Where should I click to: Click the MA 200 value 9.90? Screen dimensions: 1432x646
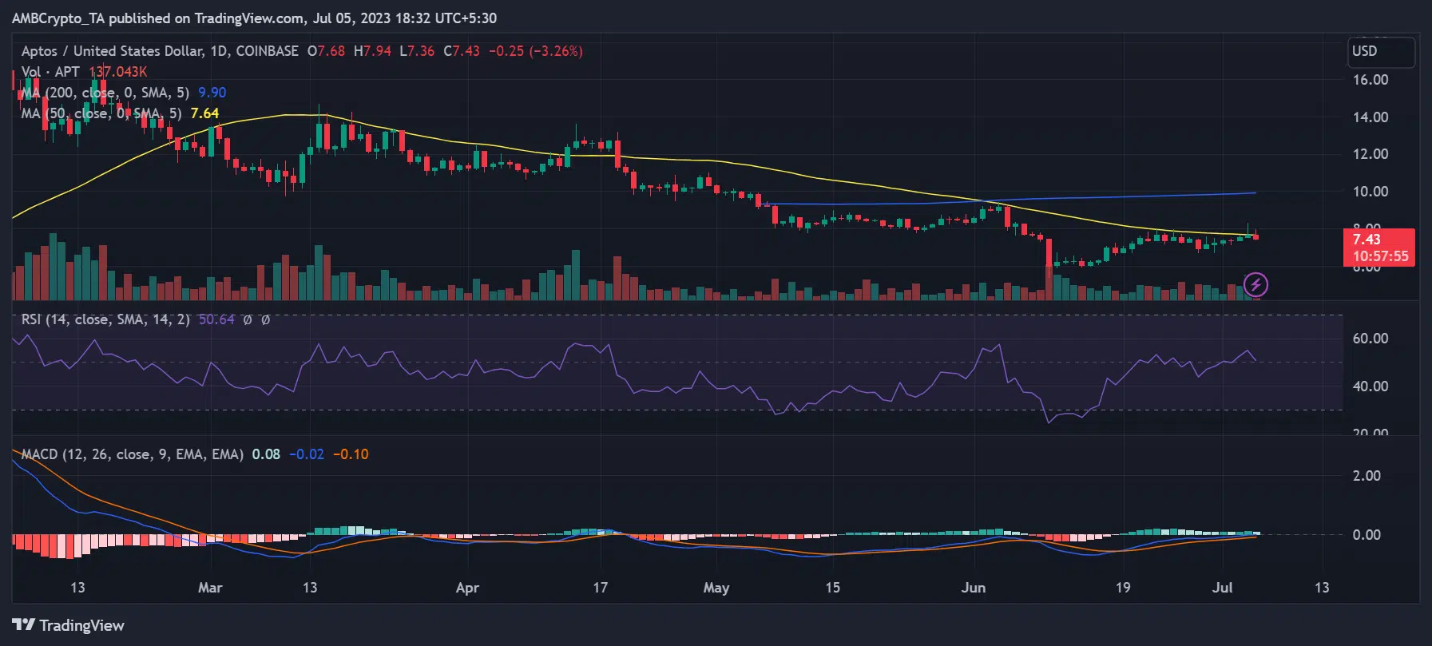(212, 93)
